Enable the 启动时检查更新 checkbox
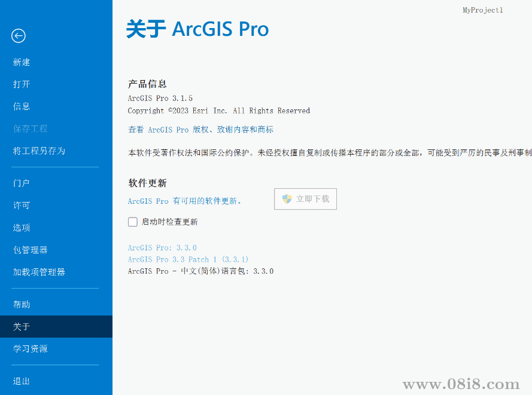The height and width of the screenshot is (395, 532). (133, 222)
